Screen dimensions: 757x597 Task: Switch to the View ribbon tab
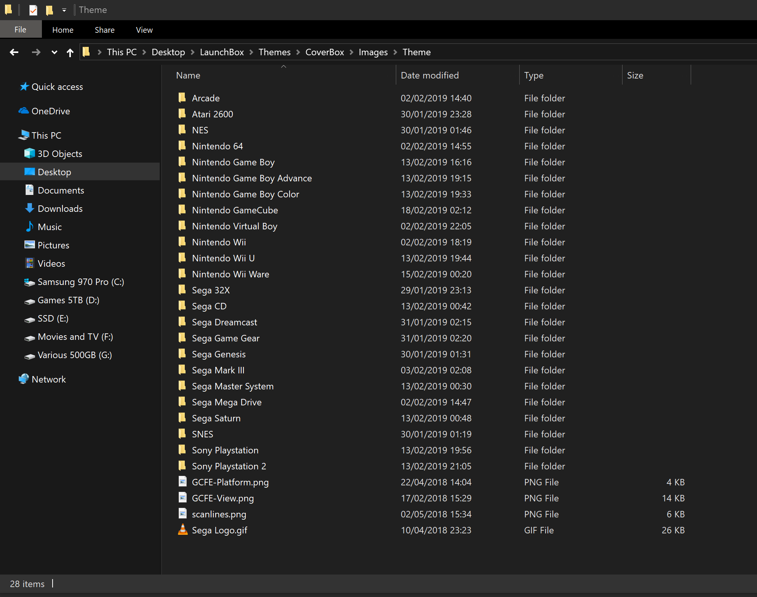[x=144, y=30]
